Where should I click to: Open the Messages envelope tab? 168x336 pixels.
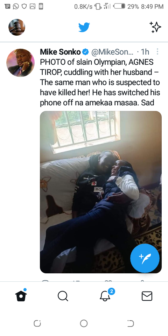[x=147, y=296]
